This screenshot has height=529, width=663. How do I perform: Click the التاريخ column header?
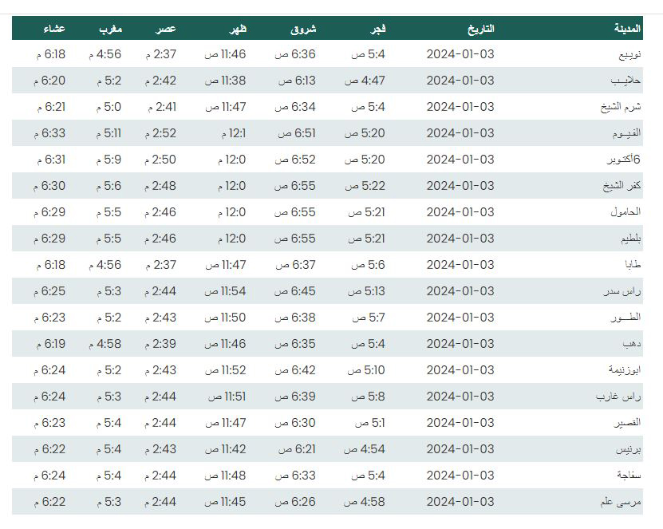pos(481,29)
